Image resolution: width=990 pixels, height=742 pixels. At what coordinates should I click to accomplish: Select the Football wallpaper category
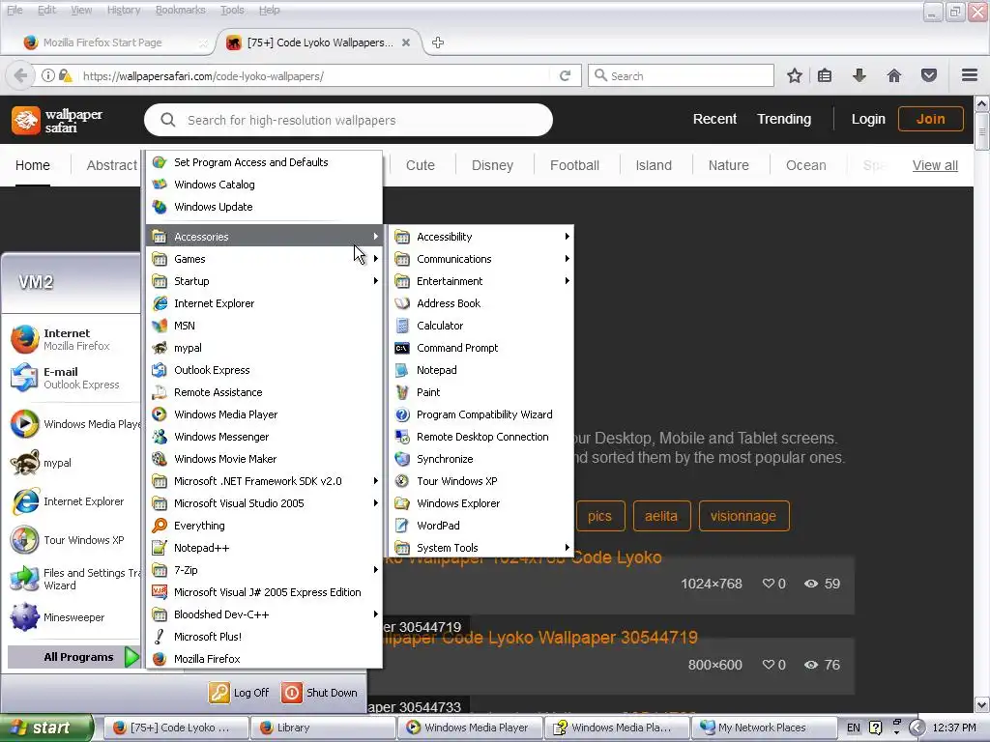[x=574, y=165]
